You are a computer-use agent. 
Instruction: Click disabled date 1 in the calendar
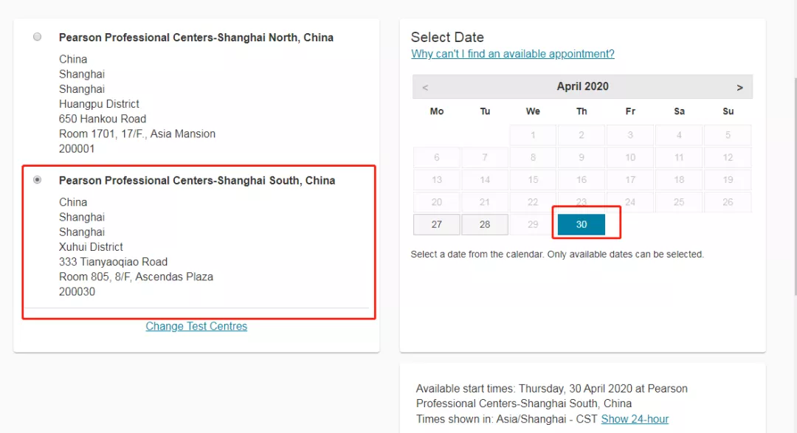(533, 135)
